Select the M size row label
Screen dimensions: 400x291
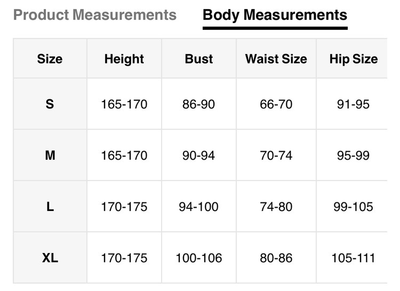pyautogui.click(x=50, y=155)
